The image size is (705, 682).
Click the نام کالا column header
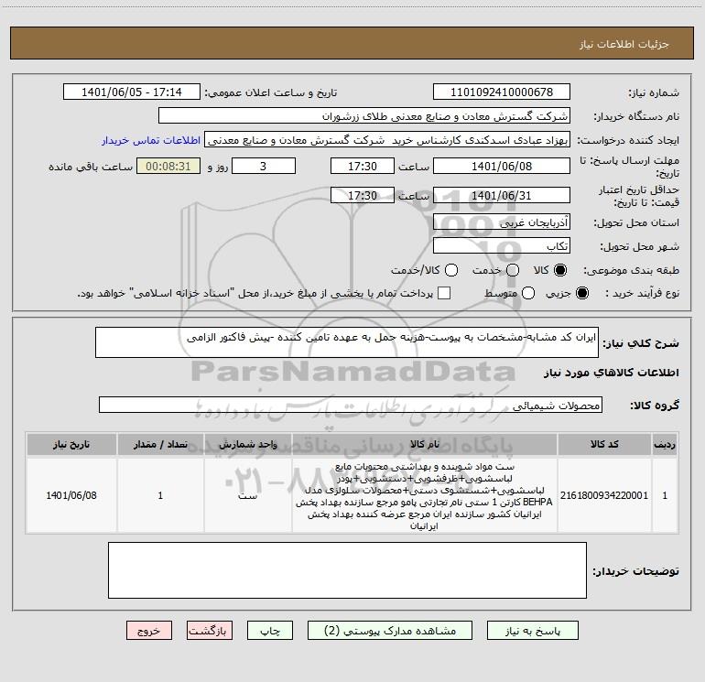[425, 444]
